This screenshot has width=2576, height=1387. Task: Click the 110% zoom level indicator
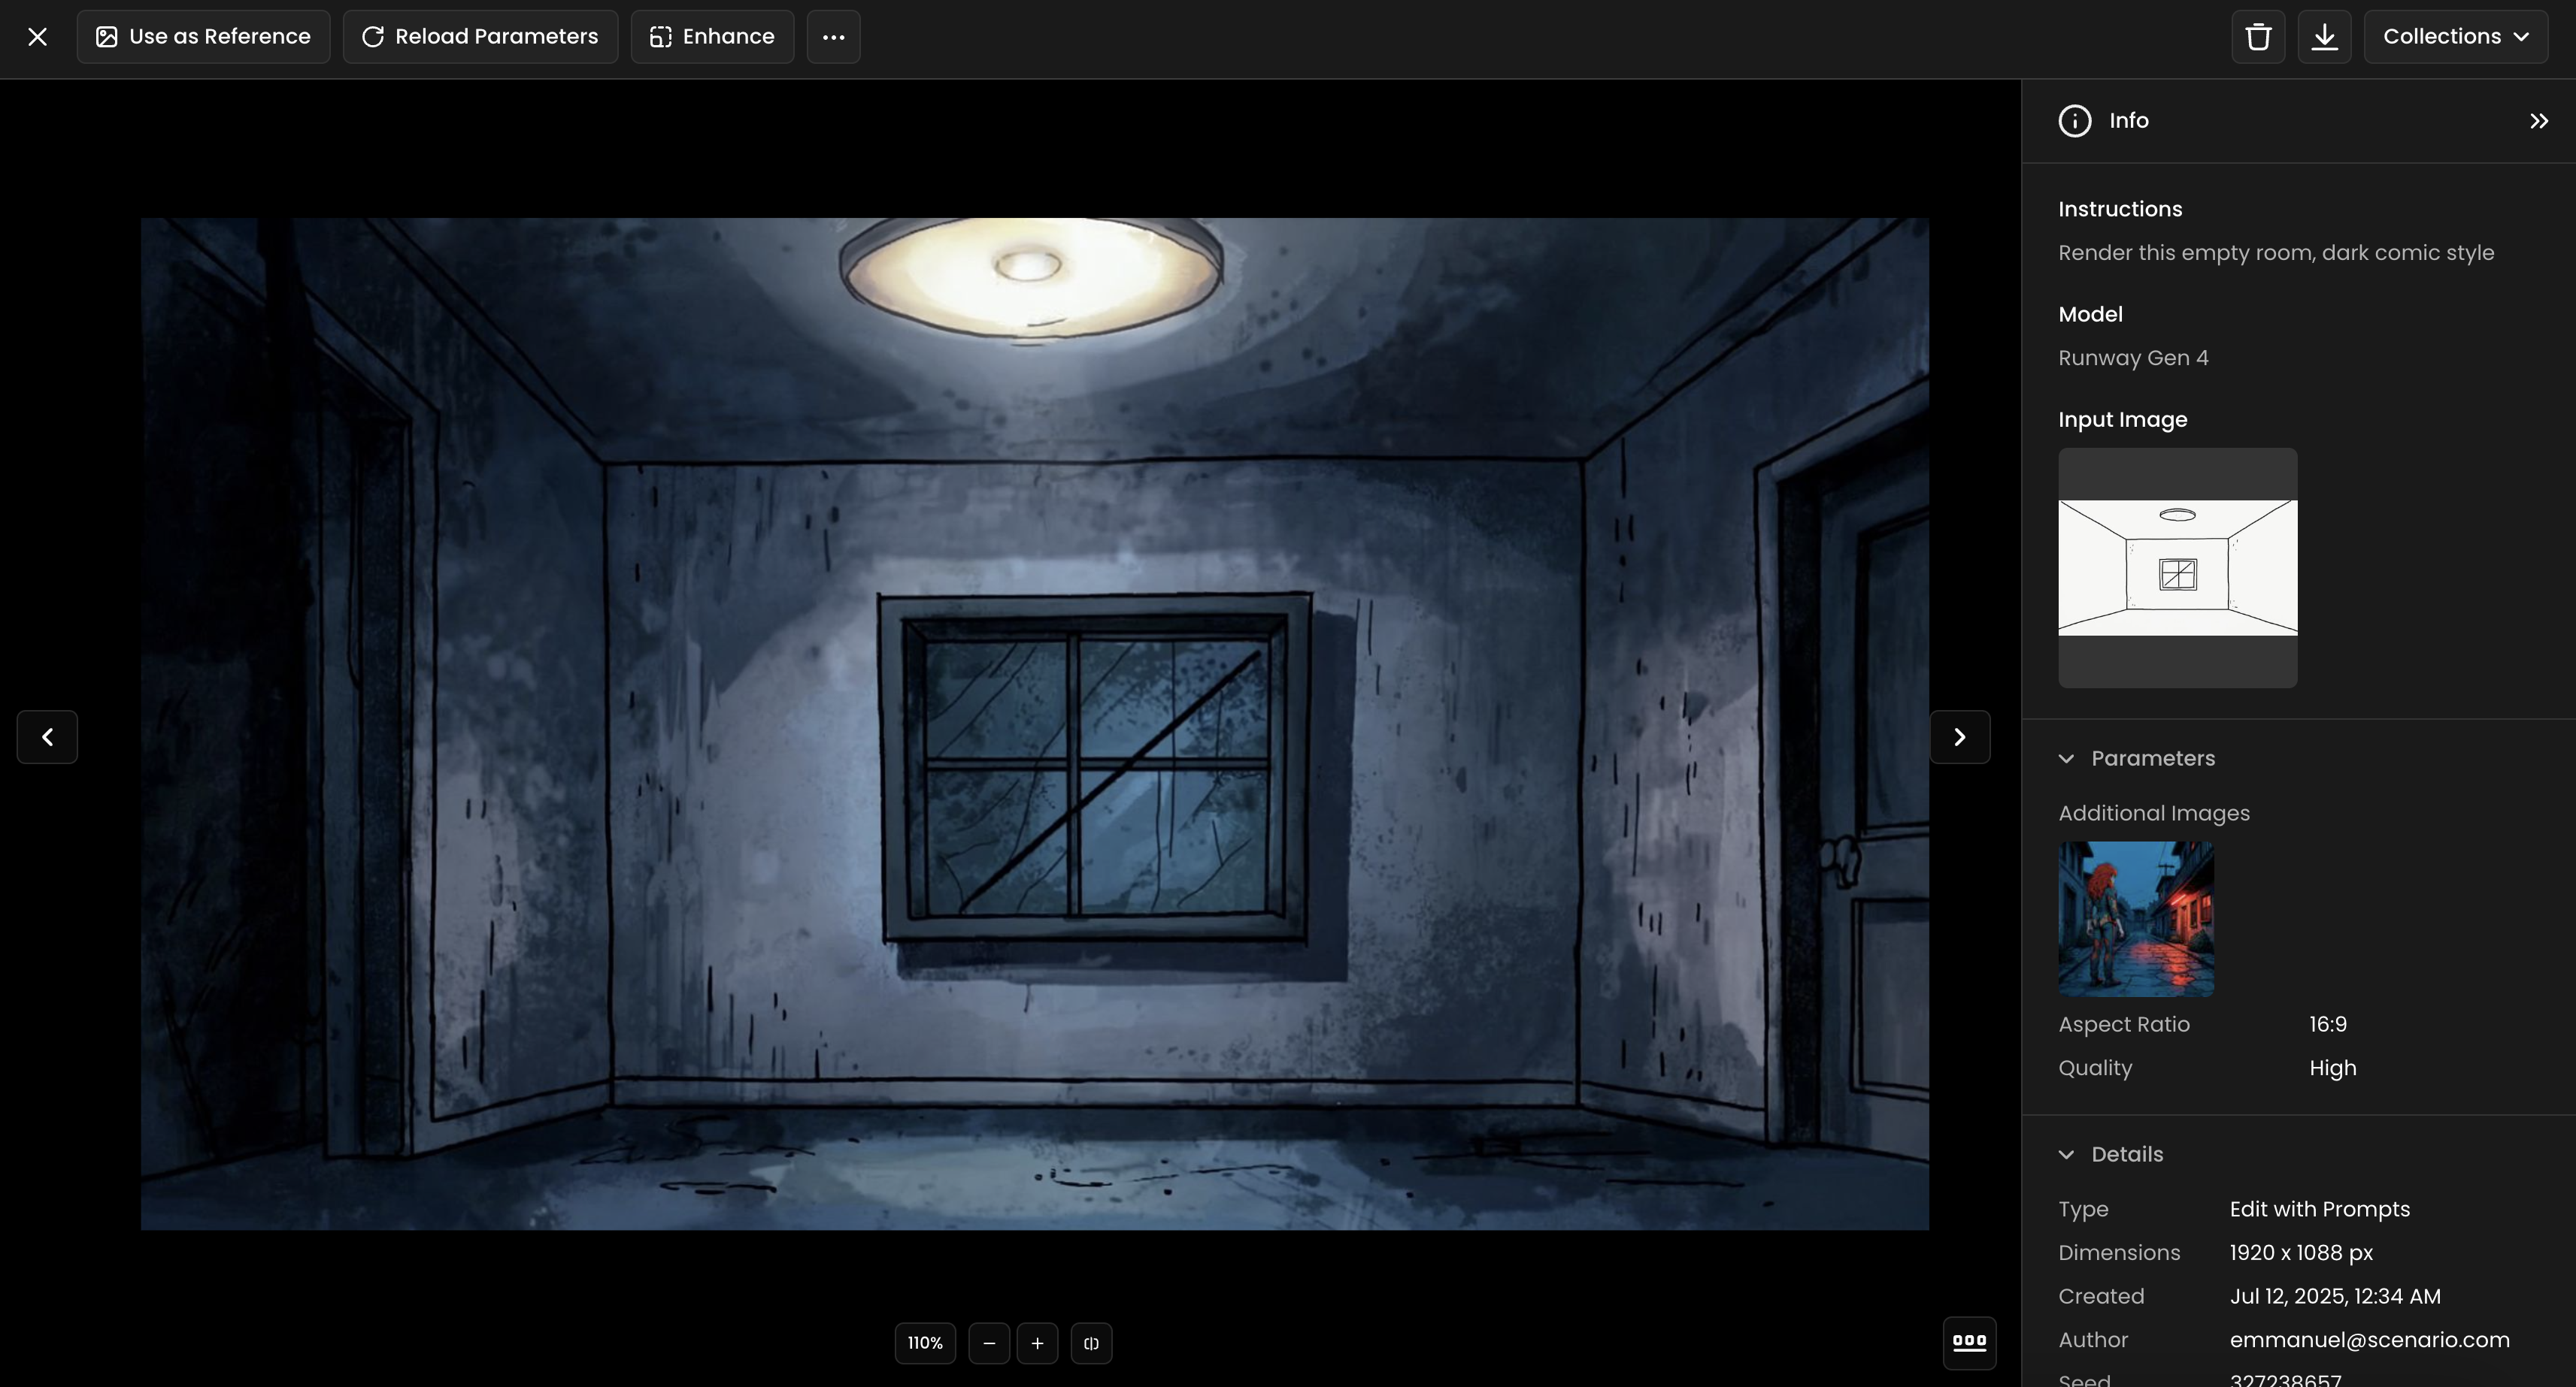(x=925, y=1343)
